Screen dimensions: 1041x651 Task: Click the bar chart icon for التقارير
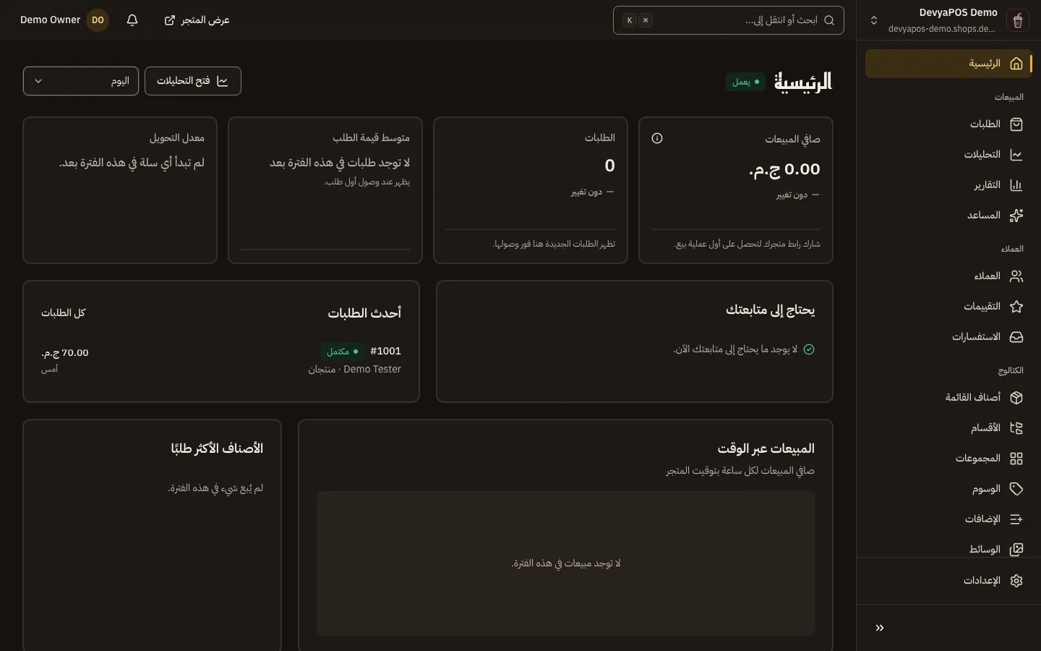1016,185
